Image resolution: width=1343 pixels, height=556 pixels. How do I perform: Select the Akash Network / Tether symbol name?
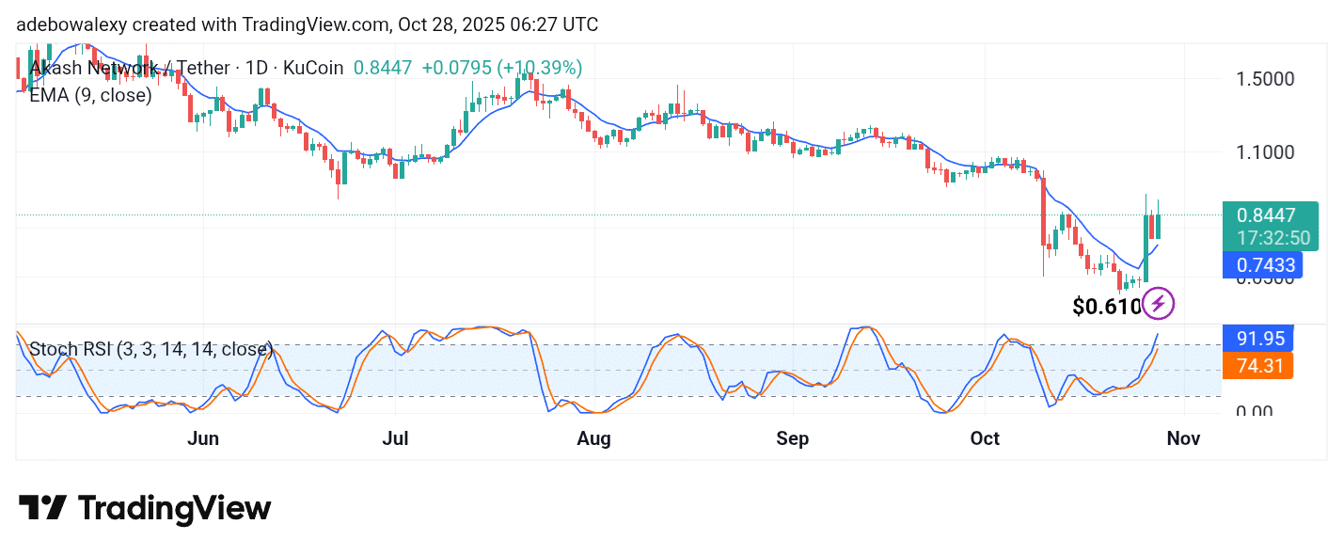(130, 68)
